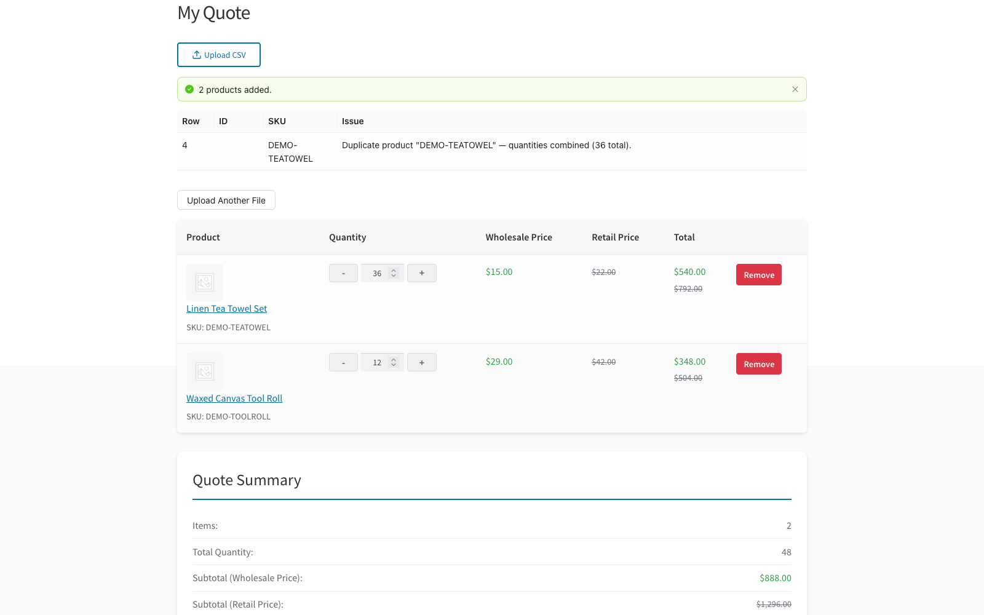Click the $22.00 retail price
Screen dimensions: 984x615
click(x=603, y=272)
